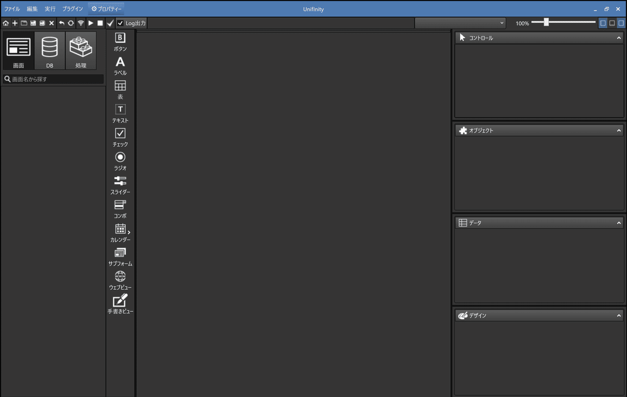Toggle the left layout view button

point(603,23)
